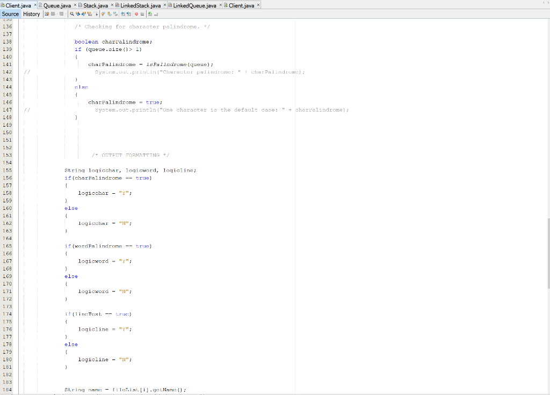Switch to the Source view
Screen dimensions: 550x395
coord(11,14)
